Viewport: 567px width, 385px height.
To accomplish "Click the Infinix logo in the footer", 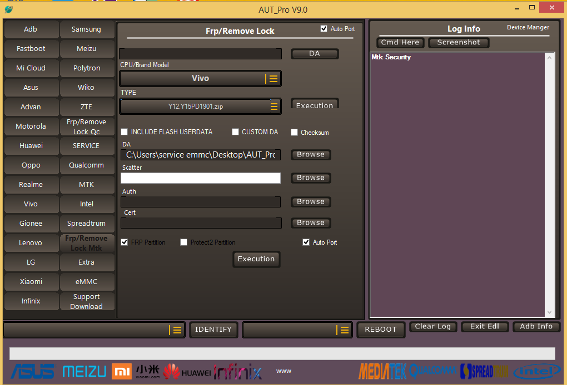I will (237, 372).
